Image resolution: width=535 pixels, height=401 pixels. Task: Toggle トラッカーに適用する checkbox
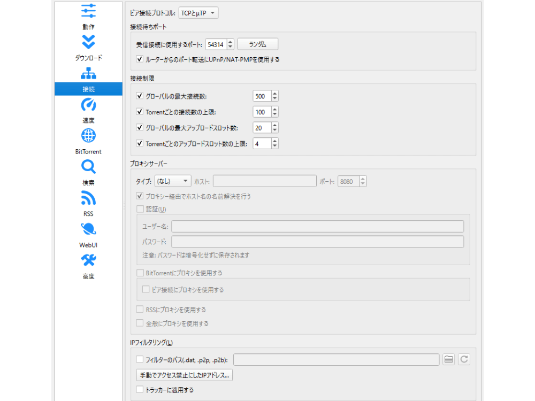tap(140, 390)
